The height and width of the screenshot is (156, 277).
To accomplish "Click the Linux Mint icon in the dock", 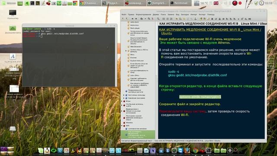I will click(41, 150).
